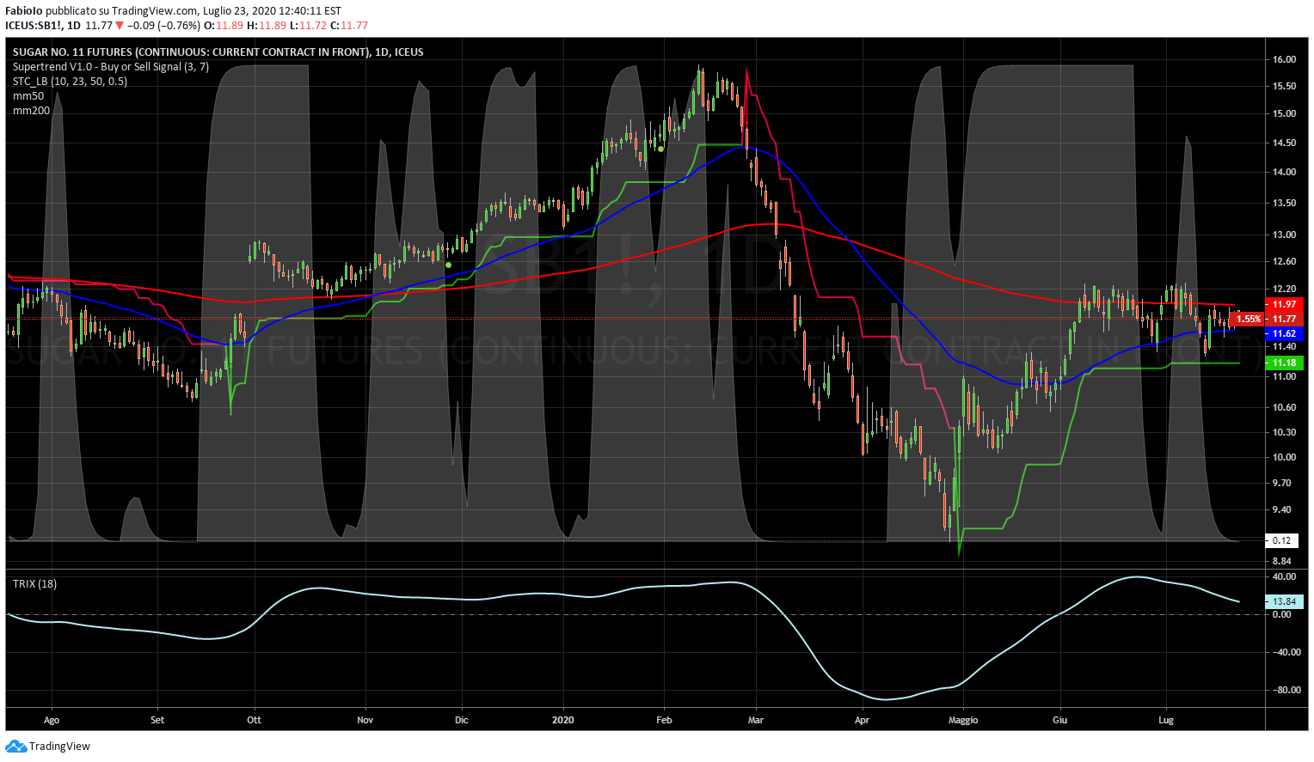The width and height of the screenshot is (1314, 762).
Task: Click the 13.84 TRIX value label
Action: 1284,602
